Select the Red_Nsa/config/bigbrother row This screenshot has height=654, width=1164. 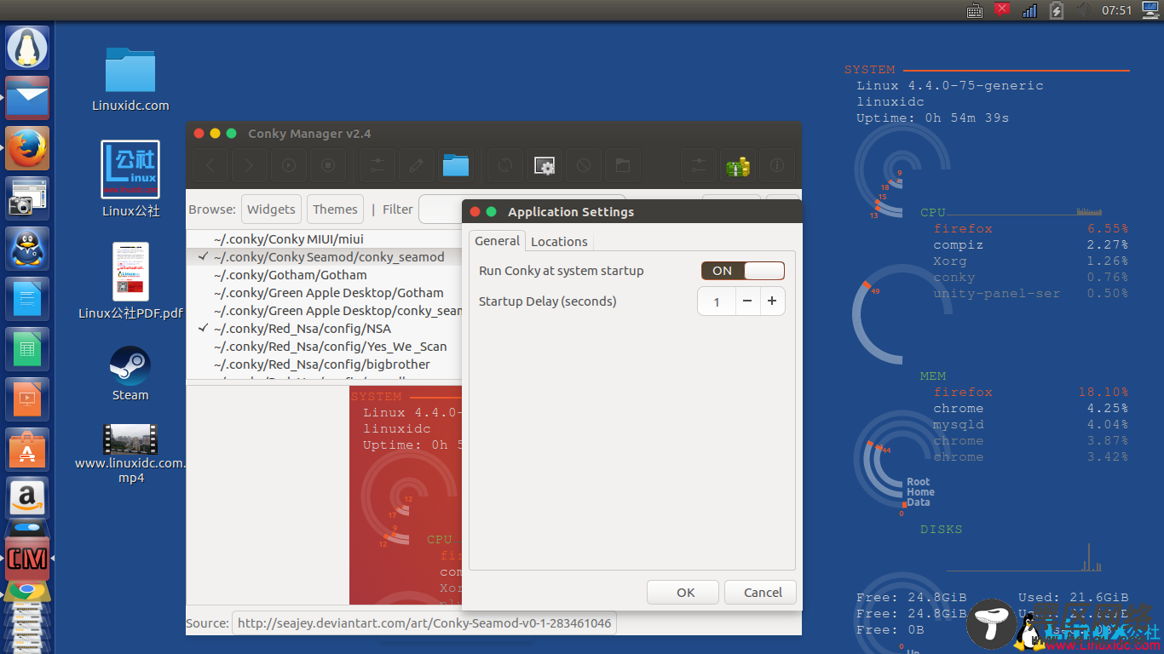(324, 364)
